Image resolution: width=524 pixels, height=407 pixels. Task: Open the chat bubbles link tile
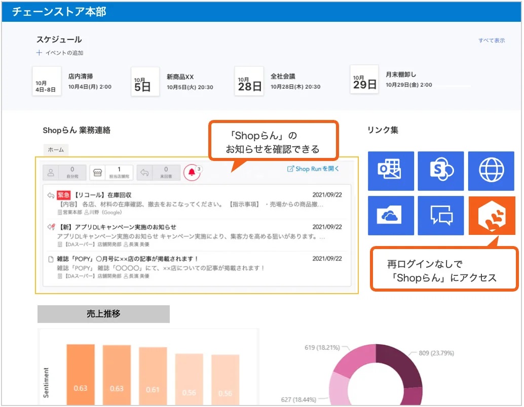(x=441, y=216)
